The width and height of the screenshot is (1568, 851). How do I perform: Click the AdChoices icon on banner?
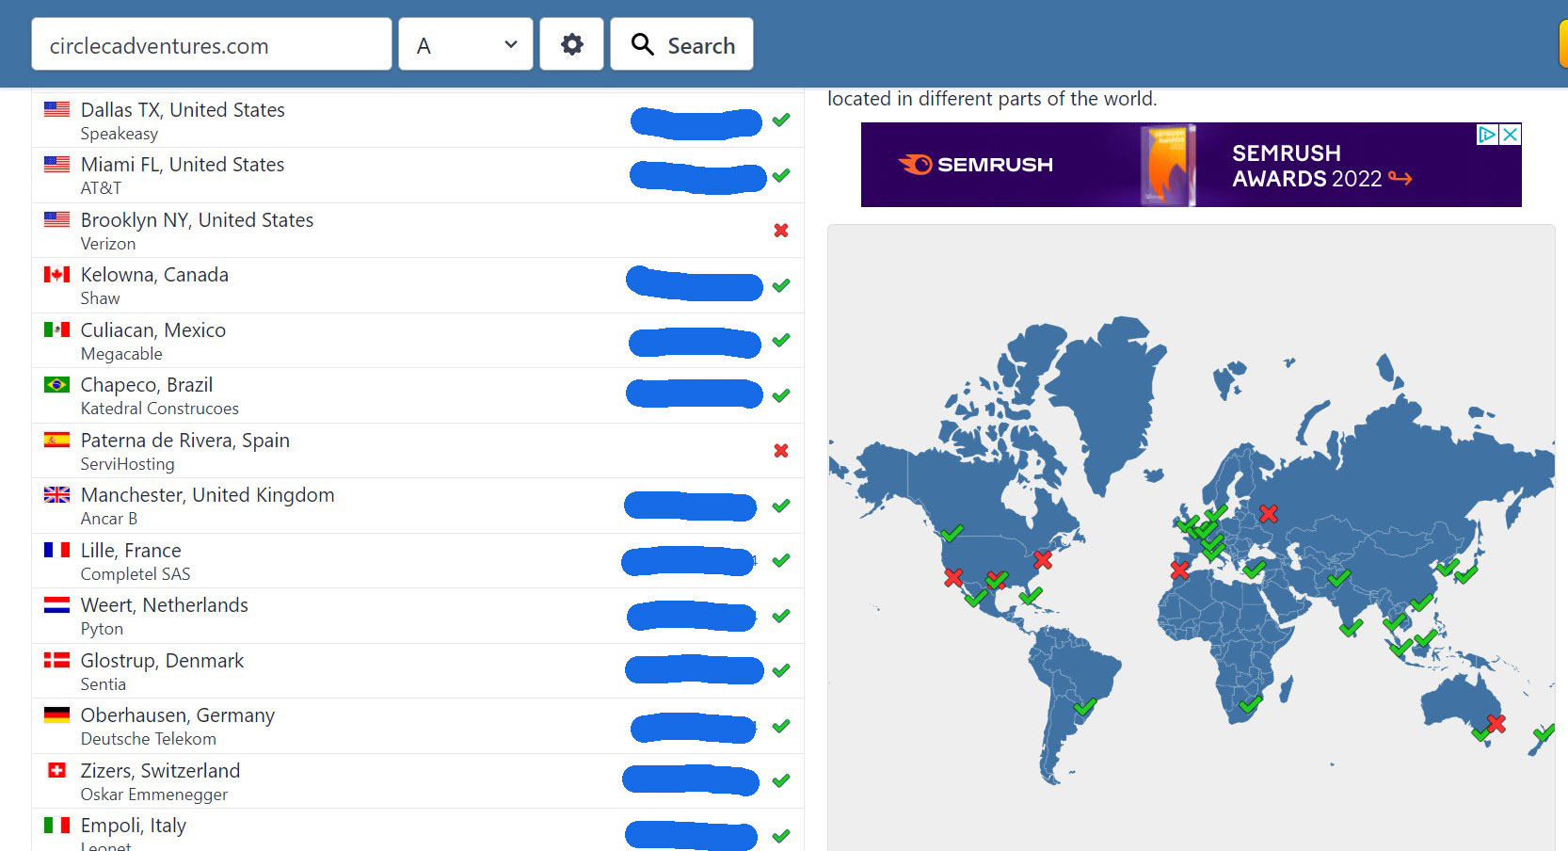[x=1487, y=135]
